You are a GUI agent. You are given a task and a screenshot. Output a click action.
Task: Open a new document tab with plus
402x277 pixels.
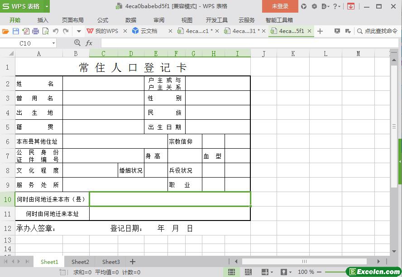pyautogui.click(x=320, y=31)
